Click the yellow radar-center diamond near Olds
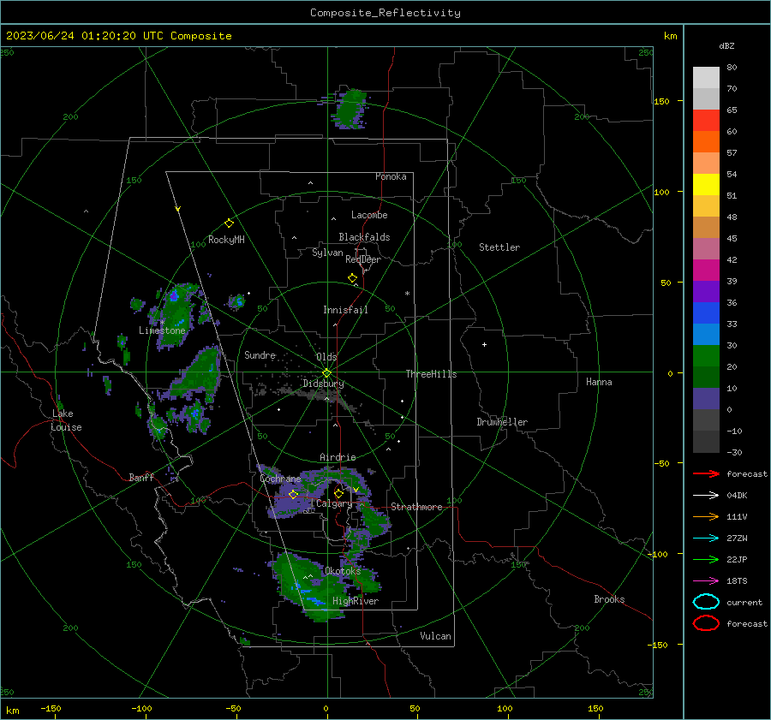Viewport: 771px width, 720px height. [x=326, y=373]
